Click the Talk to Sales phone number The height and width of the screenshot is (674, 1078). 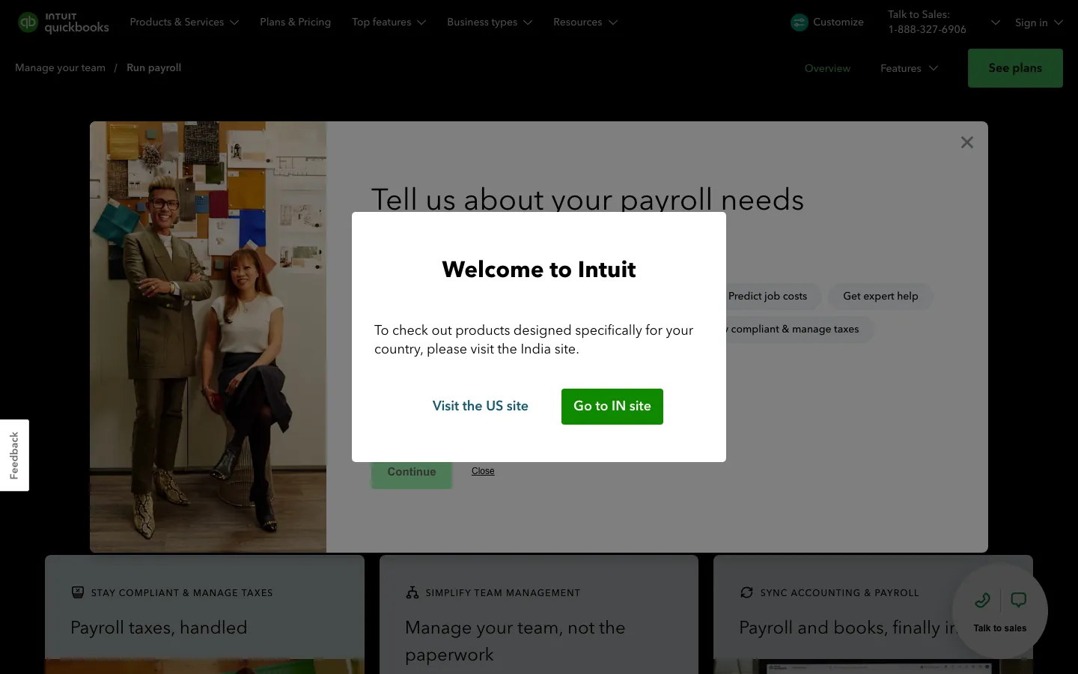927,30
